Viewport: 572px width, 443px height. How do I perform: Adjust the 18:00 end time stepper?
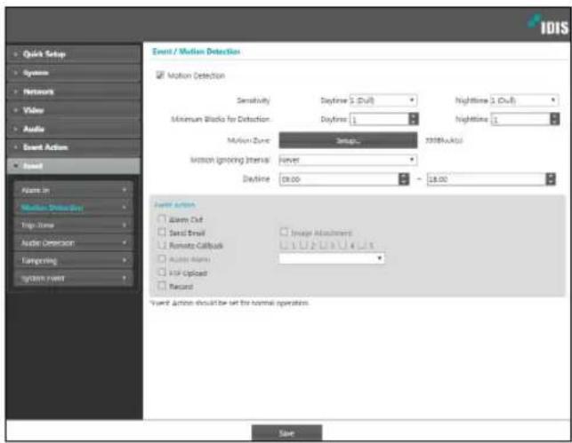click(551, 179)
